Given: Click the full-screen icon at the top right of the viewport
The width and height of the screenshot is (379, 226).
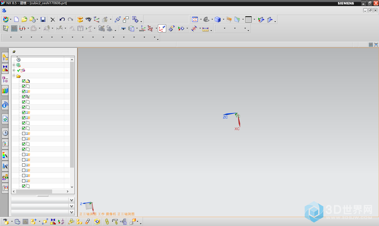Looking at the screenshot, I should (x=376, y=45).
